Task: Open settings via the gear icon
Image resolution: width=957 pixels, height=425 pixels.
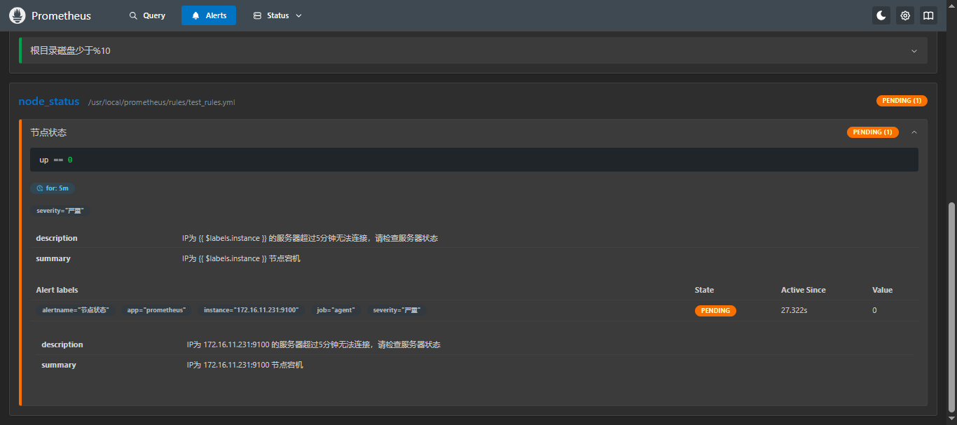Action: (x=905, y=15)
